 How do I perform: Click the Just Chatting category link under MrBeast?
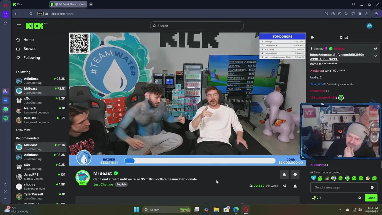click(103, 185)
